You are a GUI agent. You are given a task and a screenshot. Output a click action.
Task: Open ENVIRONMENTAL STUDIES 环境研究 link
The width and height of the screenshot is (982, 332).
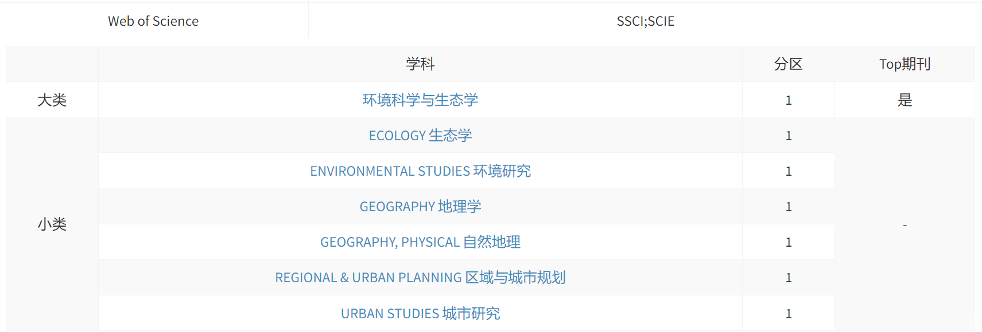tap(420, 171)
